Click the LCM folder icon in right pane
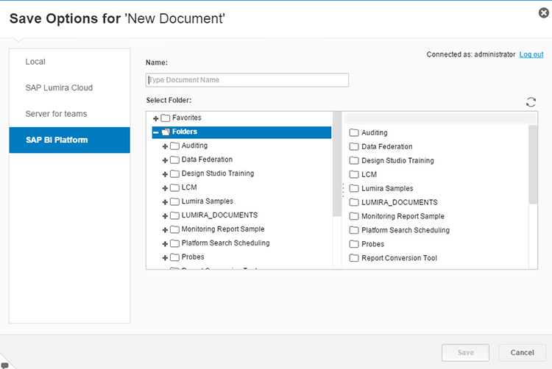Screen dimensions: 552x369 click(354, 175)
